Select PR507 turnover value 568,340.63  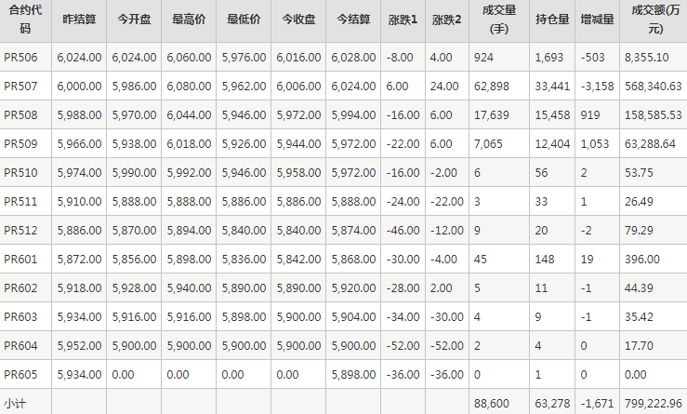pos(654,87)
